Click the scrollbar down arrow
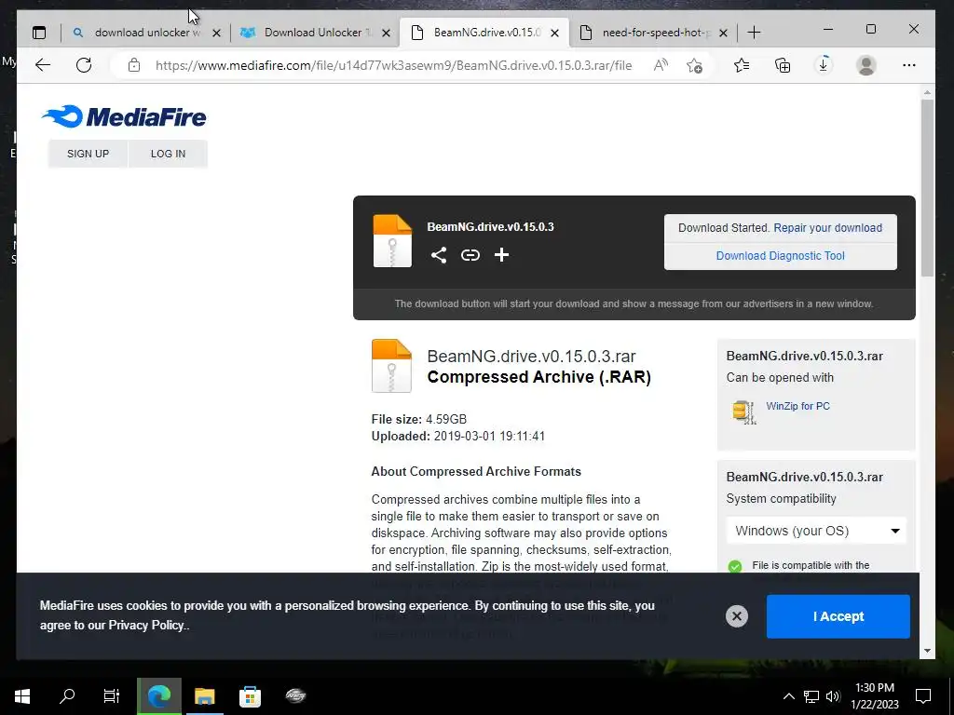Viewport: 954px width, 715px height. [927, 651]
